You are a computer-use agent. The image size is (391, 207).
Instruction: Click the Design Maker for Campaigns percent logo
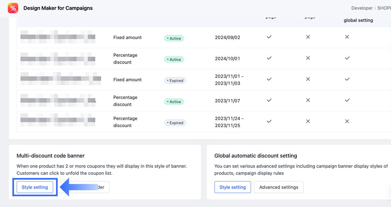13,8
